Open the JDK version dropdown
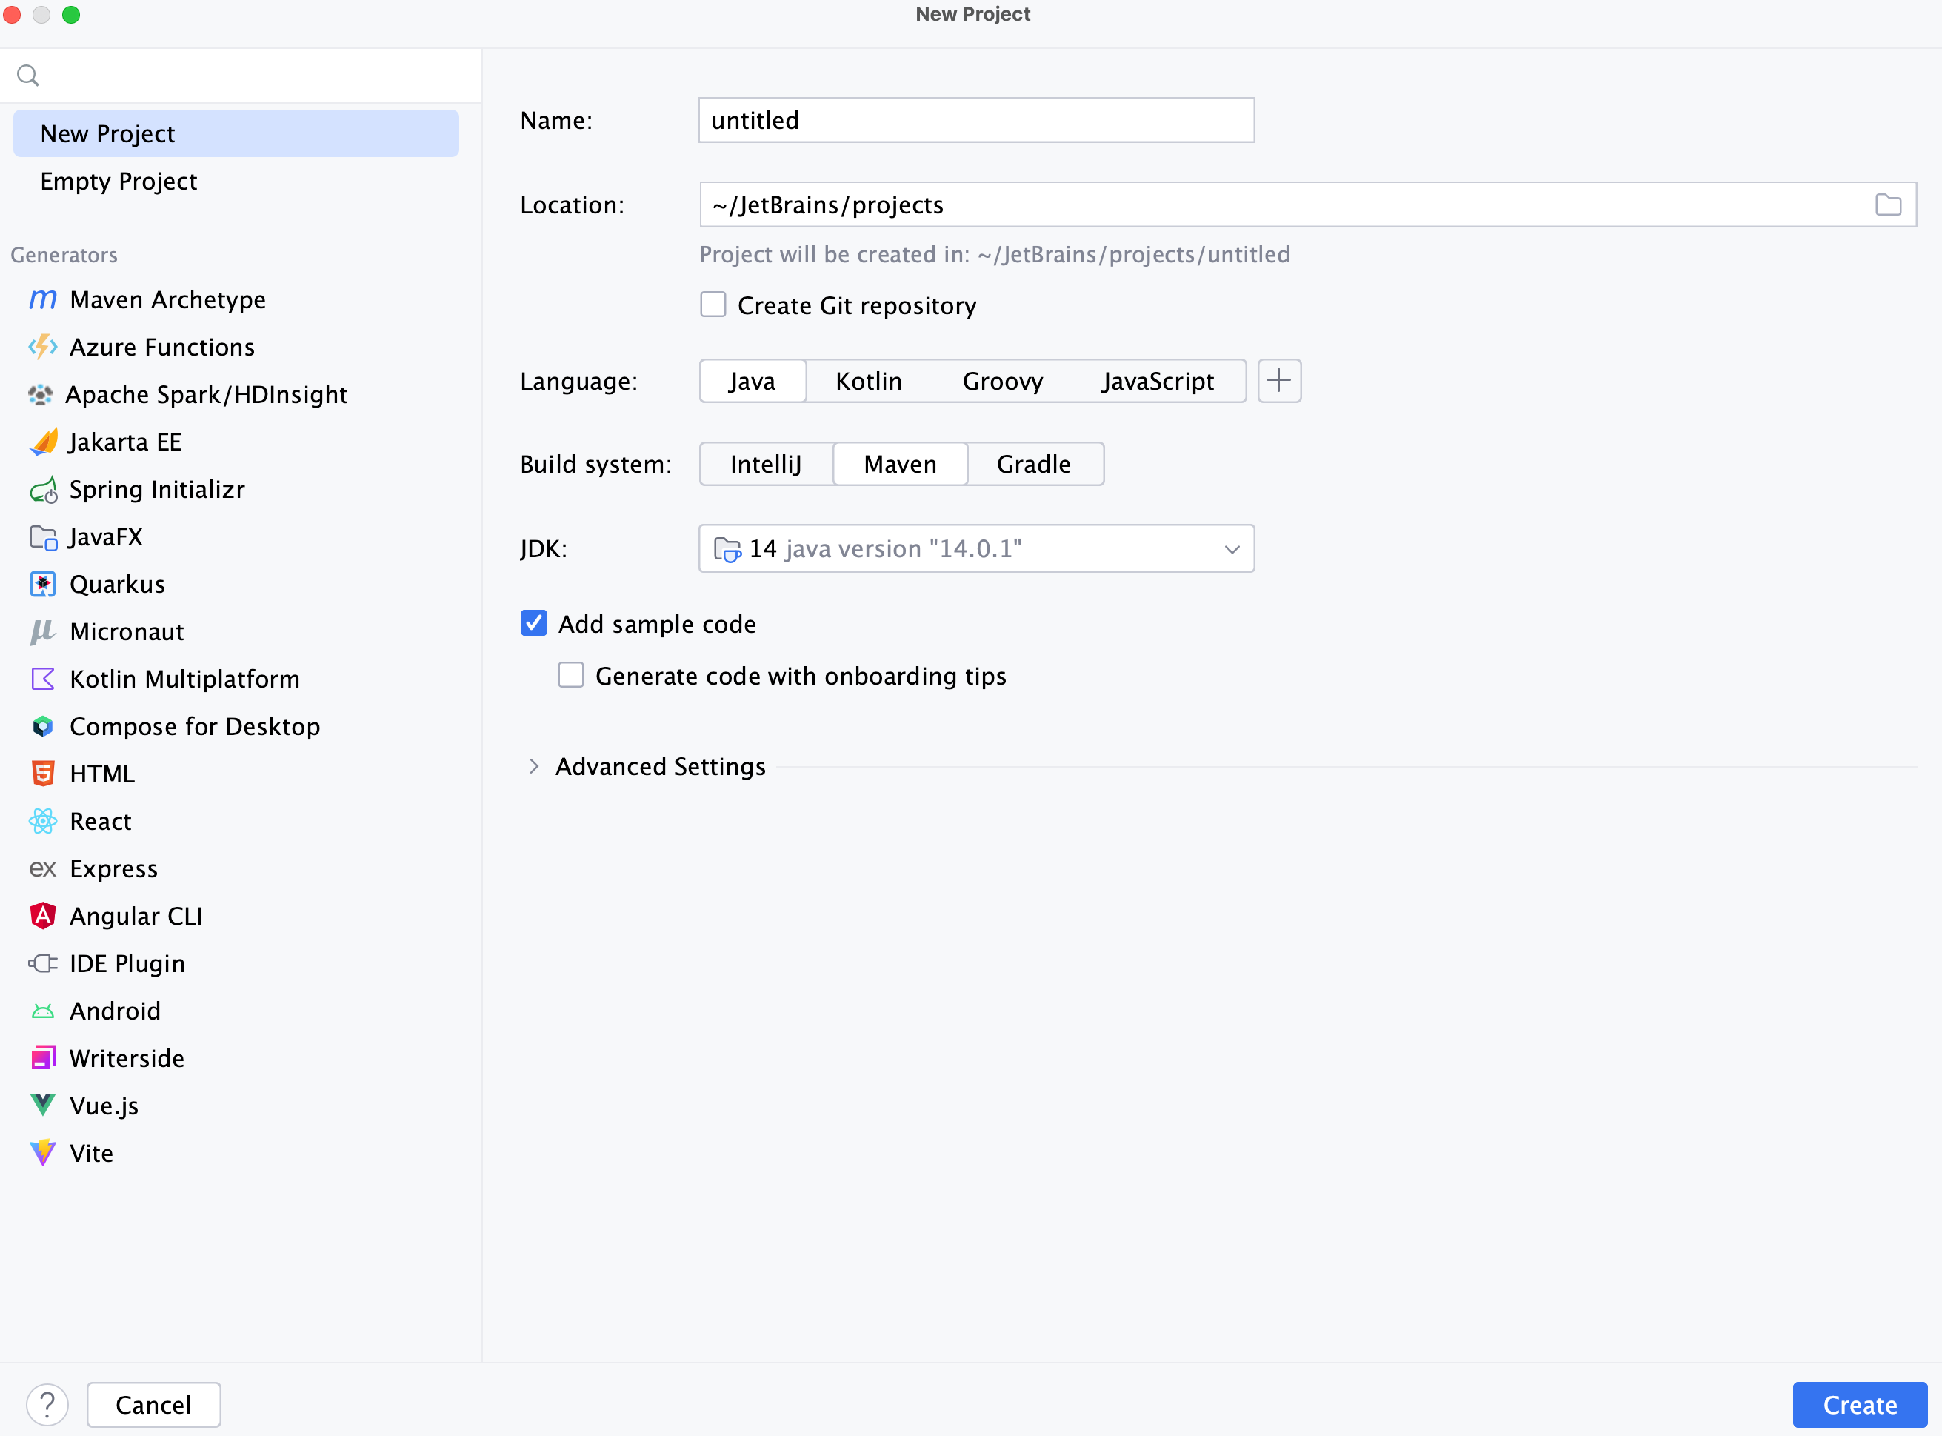The width and height of the screenshot is (1942, 1436). click(x=975, y=548)
